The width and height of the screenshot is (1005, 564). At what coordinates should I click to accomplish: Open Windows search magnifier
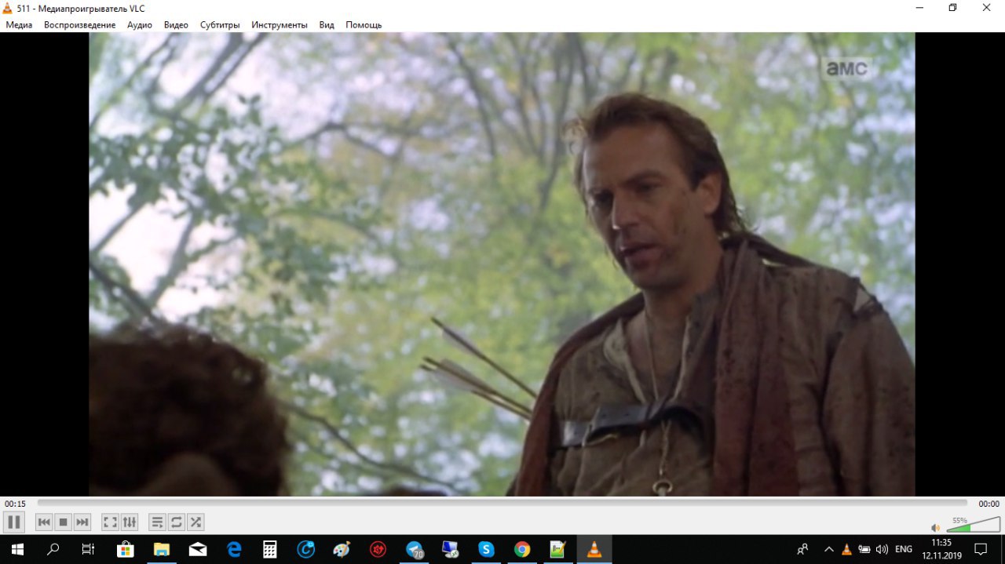pyautogui.click(x=53, y=549)
